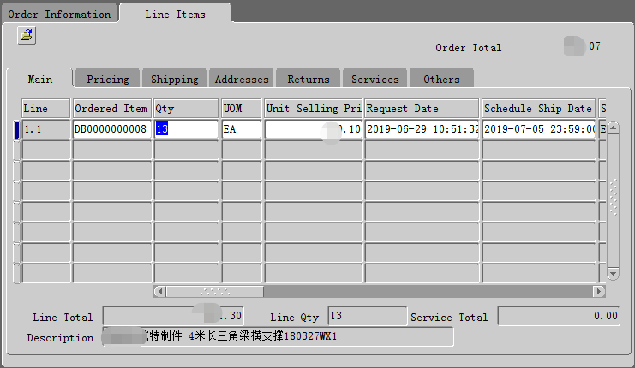Click the Order Total value
635x368 pixels.
tap(583, 46)
